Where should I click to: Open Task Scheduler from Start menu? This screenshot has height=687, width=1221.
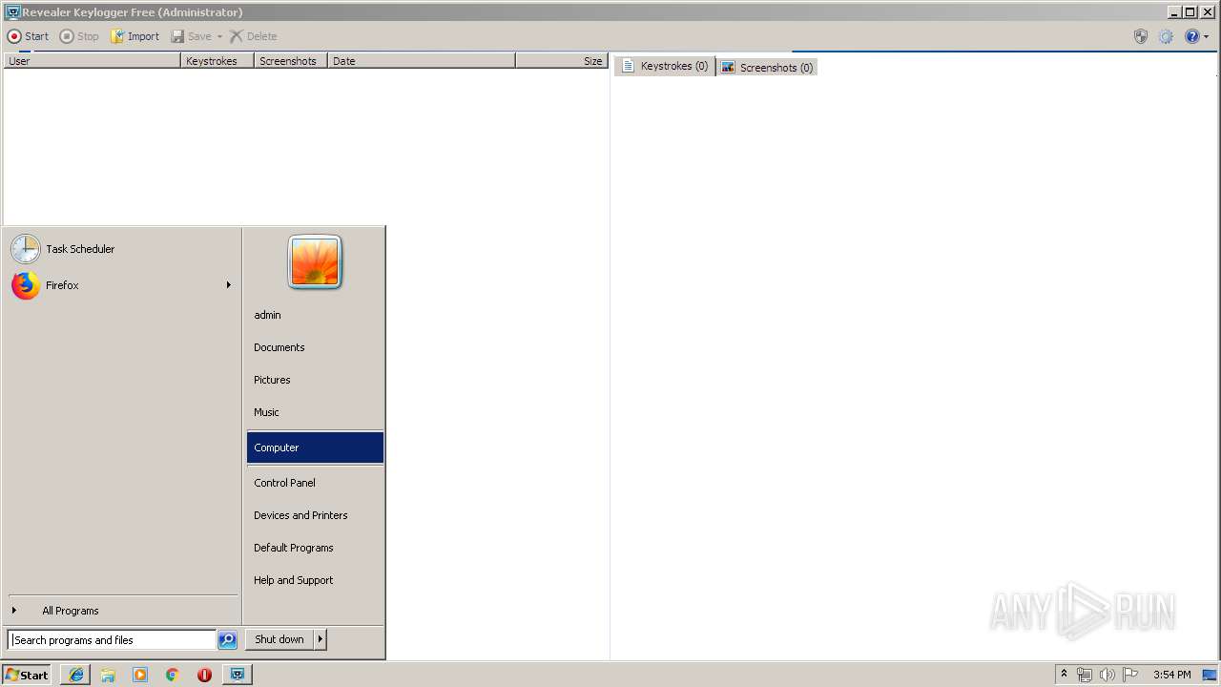122,249
